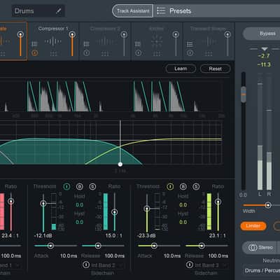Open Compressor 2 module preset list icon

(86, 43)
